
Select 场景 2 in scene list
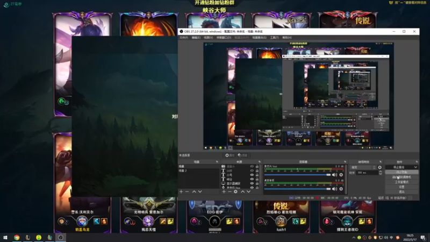tap(199, 170)
